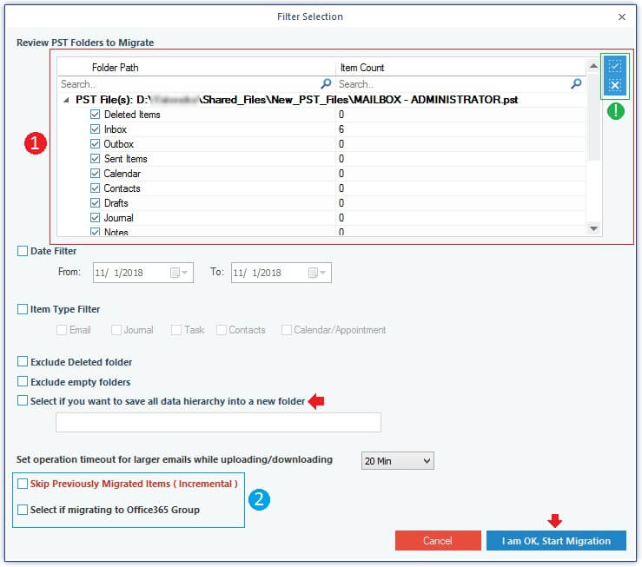The image size is (642, 567).
Task: Collapse the PST File(s) tree node
Action: point(66,100)
